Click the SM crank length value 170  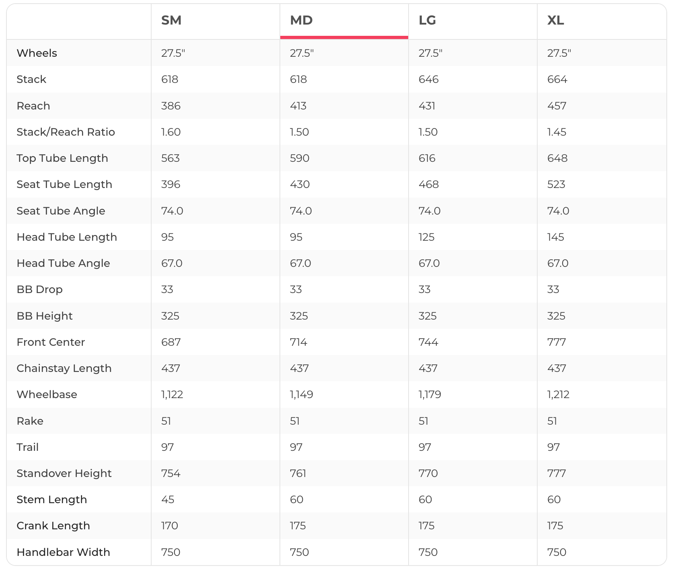(169, 526)
